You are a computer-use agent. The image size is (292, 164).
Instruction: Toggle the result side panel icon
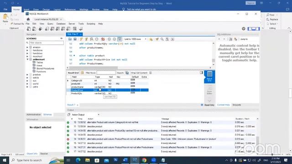(x=201, y=72)
